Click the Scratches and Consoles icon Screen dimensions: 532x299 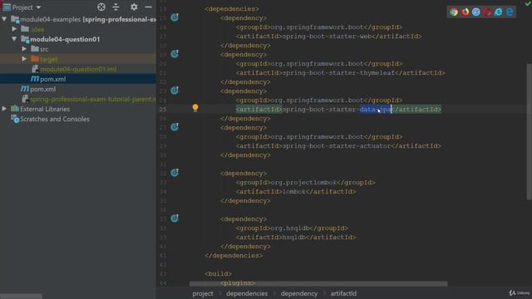coord(15,119)
